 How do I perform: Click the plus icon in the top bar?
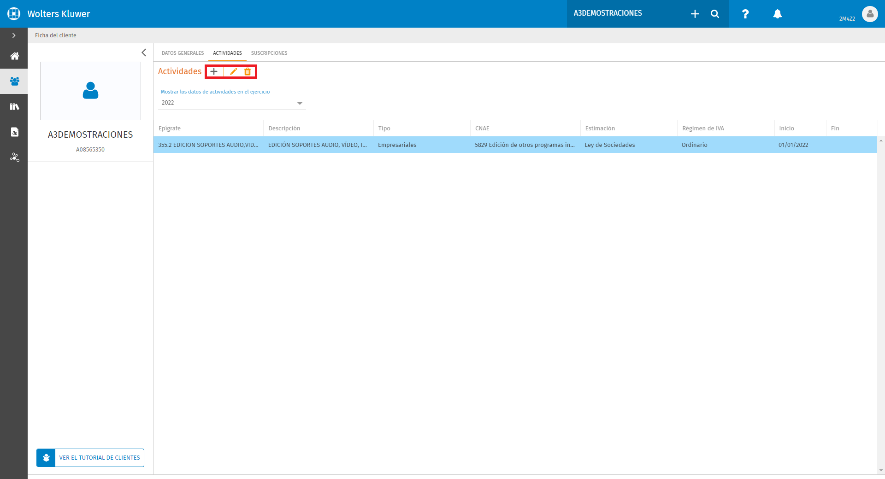(695, 14)
